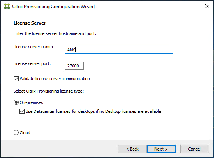Screen dimensions: 214x158
Task: Close the Configuration Wizard window
Action: (x=207, y=6)
